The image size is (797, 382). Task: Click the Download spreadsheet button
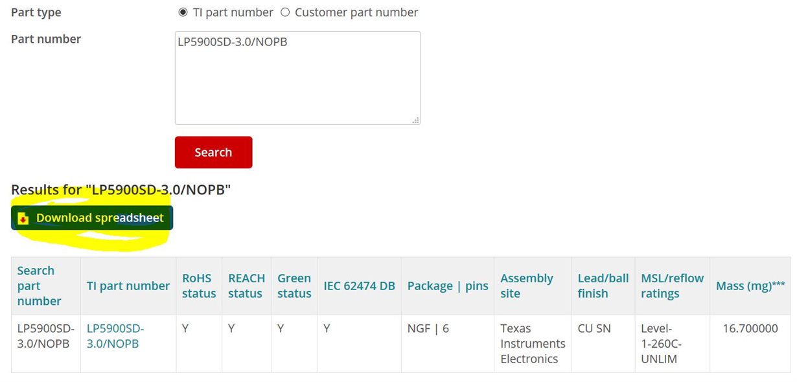click(x=92, y=218)
